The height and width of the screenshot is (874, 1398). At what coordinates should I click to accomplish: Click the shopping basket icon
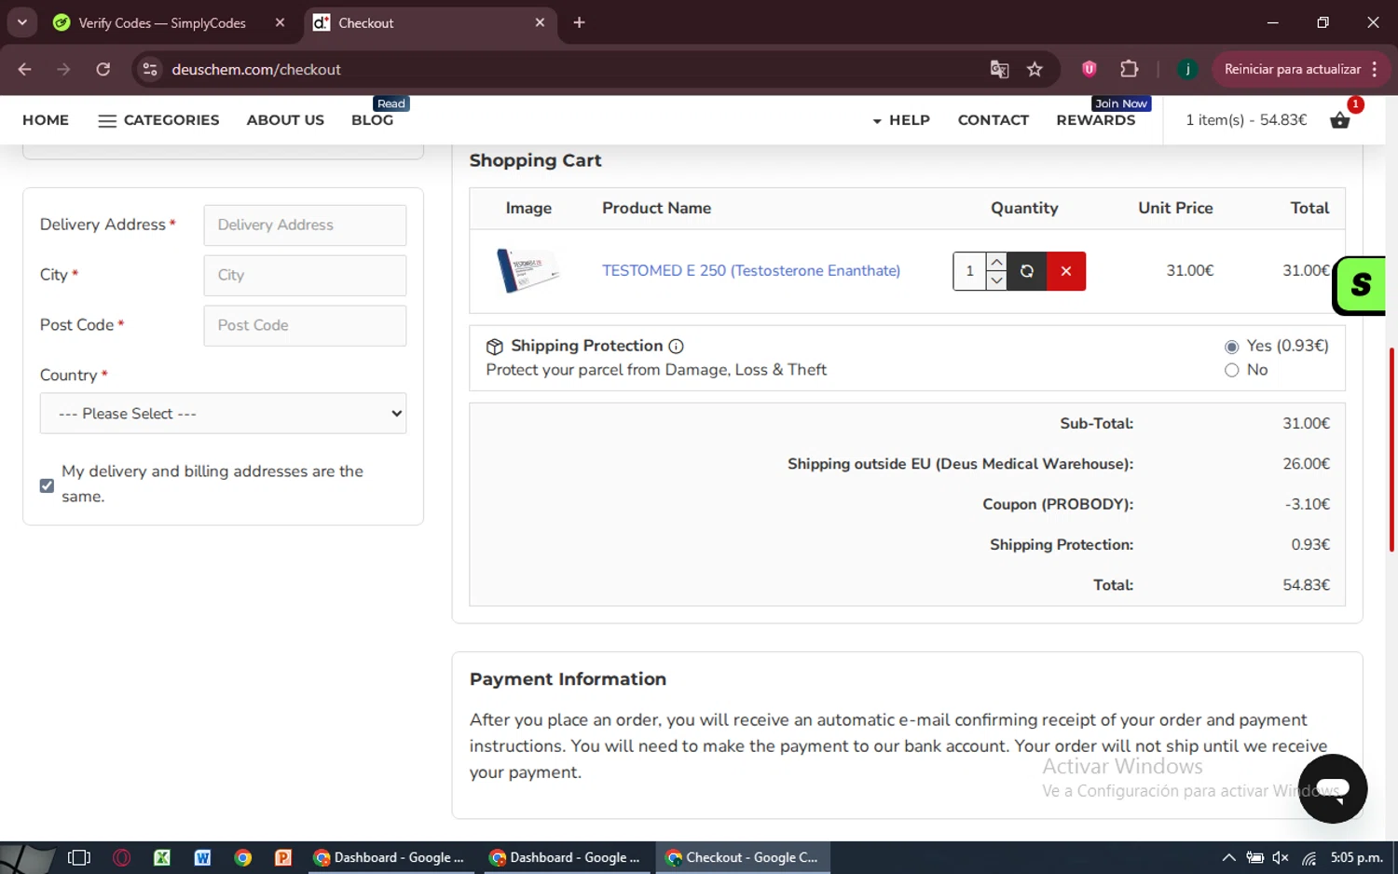point(1340,120)
